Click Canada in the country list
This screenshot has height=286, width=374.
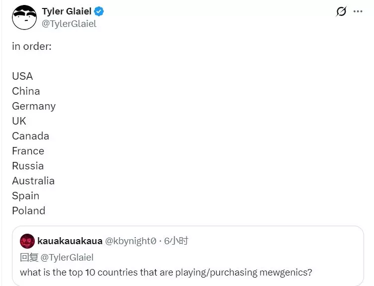pyautogui.click(x=30, y=136)
